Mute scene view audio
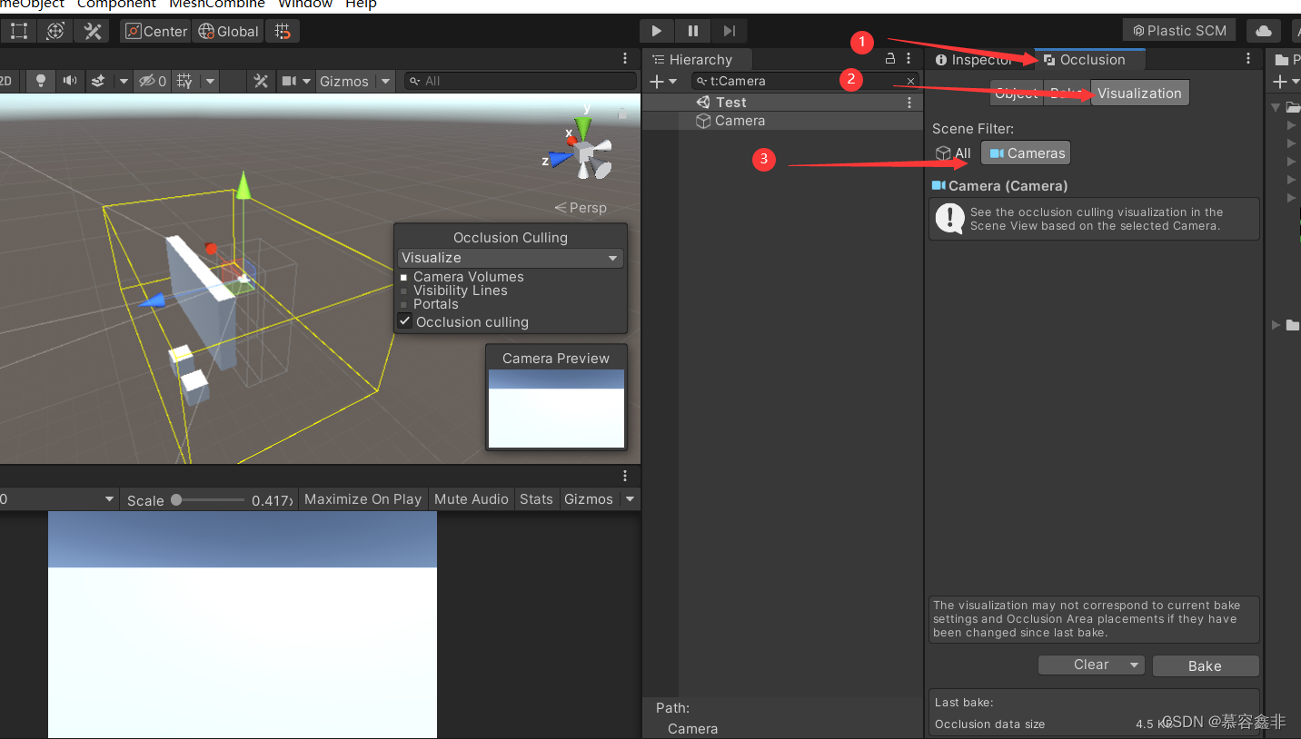 pos(69,81)
